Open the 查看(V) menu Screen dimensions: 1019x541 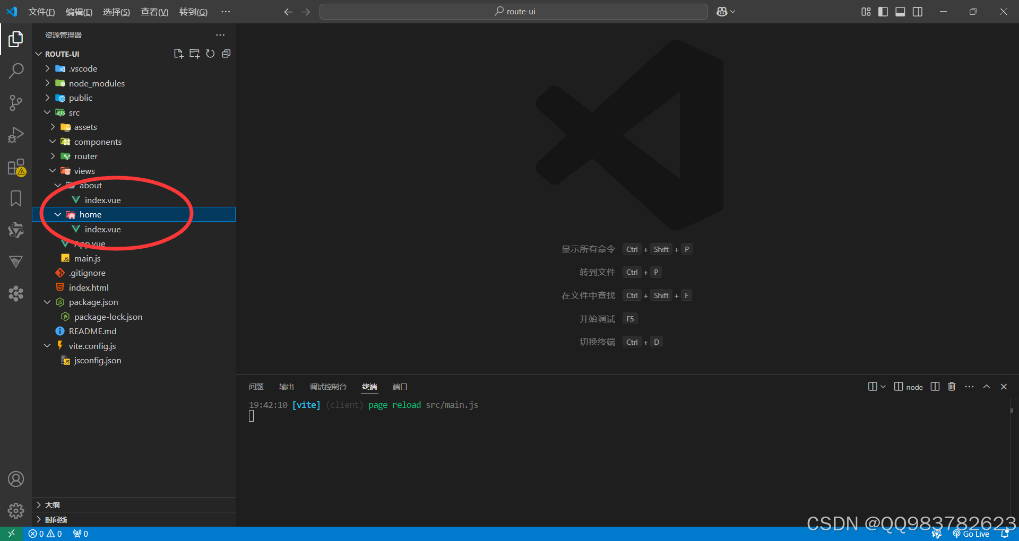click(154, 12)
